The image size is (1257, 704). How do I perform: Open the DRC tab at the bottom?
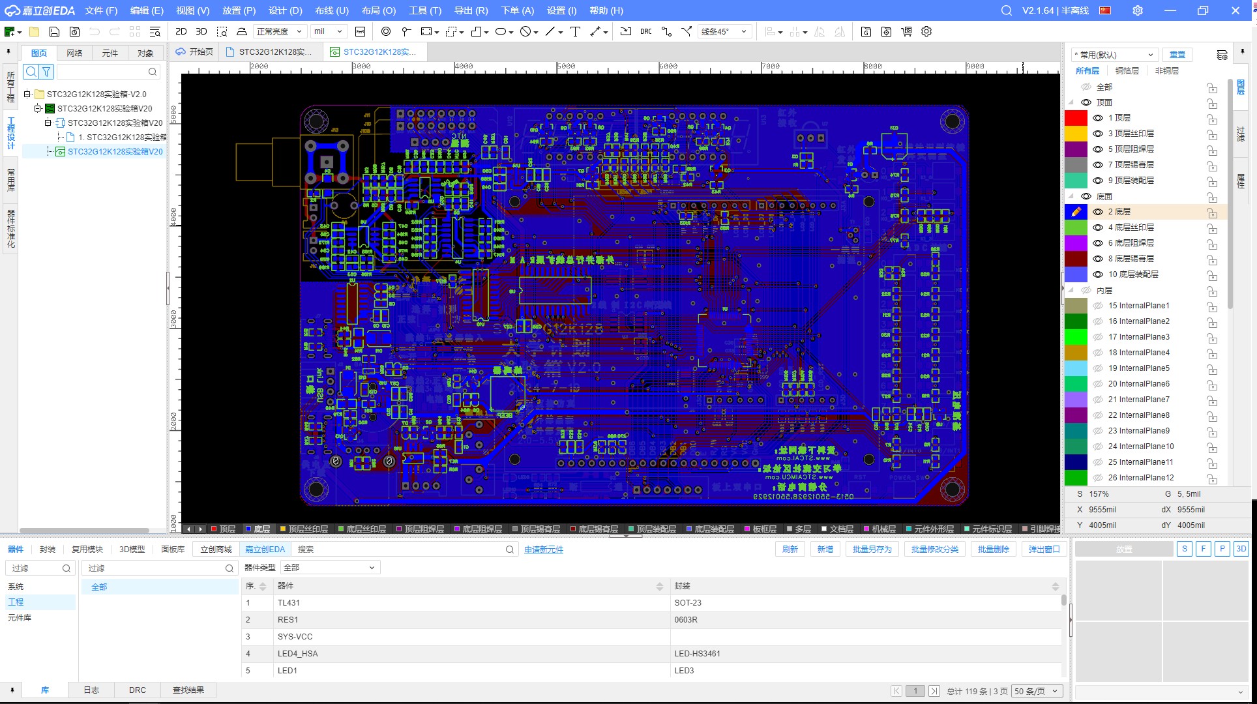tap(138, 690)
